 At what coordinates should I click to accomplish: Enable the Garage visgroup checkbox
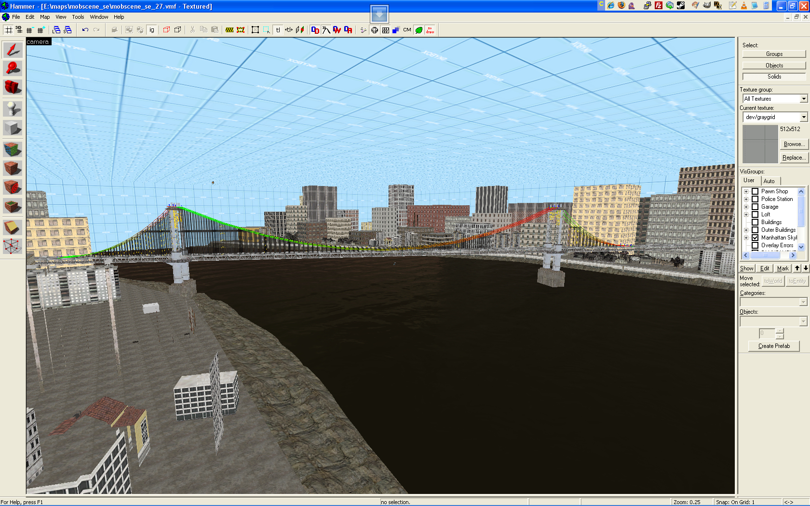click(755, 207)
